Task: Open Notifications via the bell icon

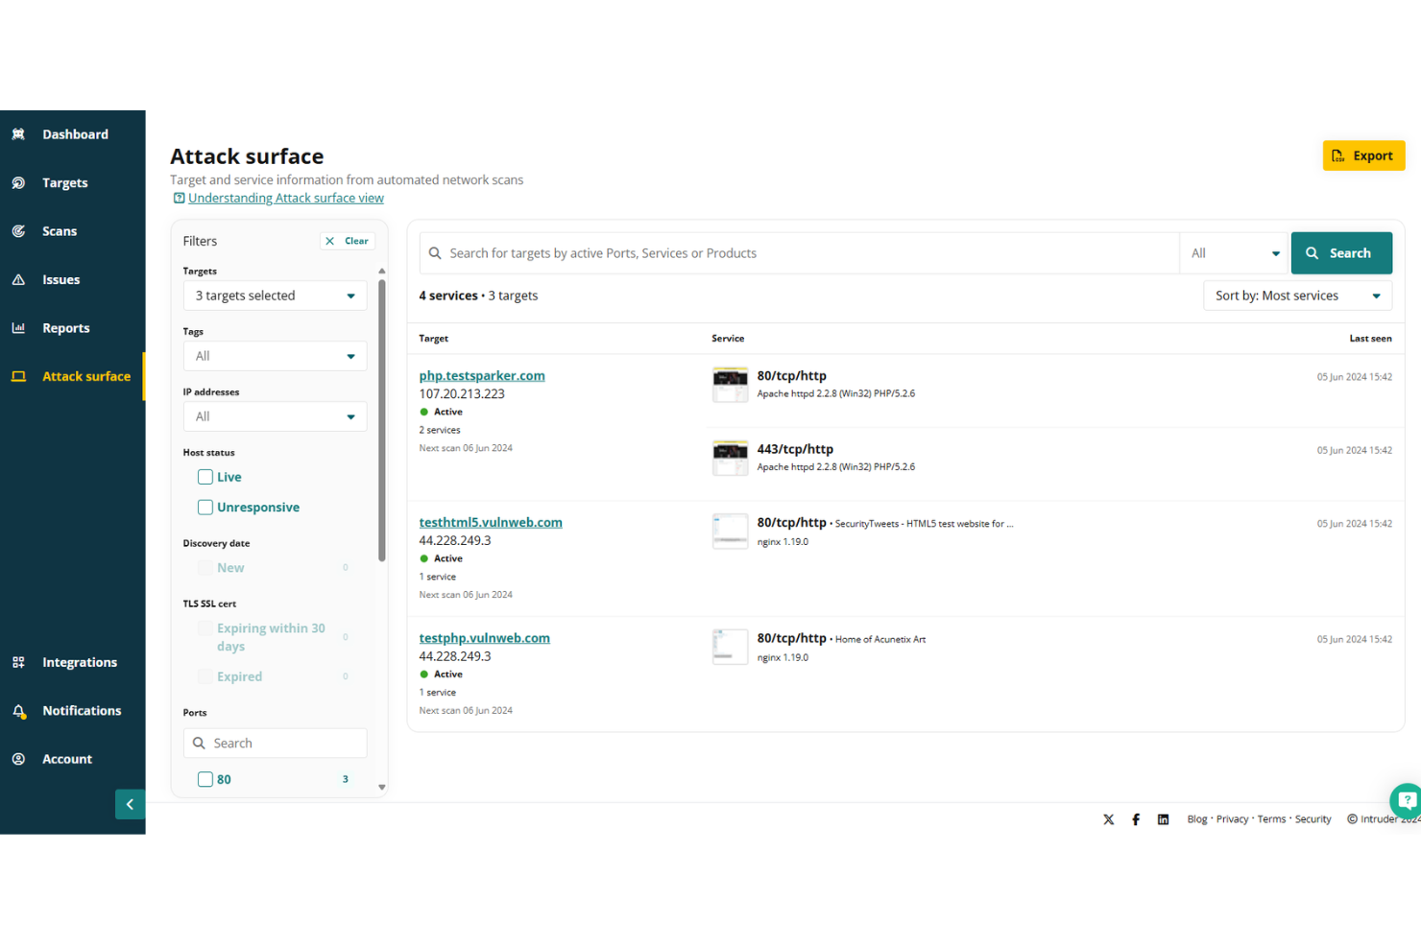Action: pos(18,710)
